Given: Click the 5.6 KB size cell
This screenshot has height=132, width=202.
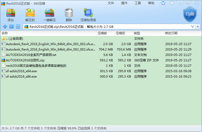Looking at the screenshot, I should tap(108, 55).
